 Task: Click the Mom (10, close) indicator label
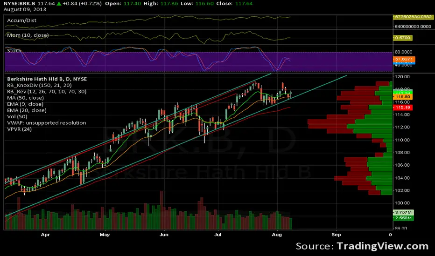28,35
